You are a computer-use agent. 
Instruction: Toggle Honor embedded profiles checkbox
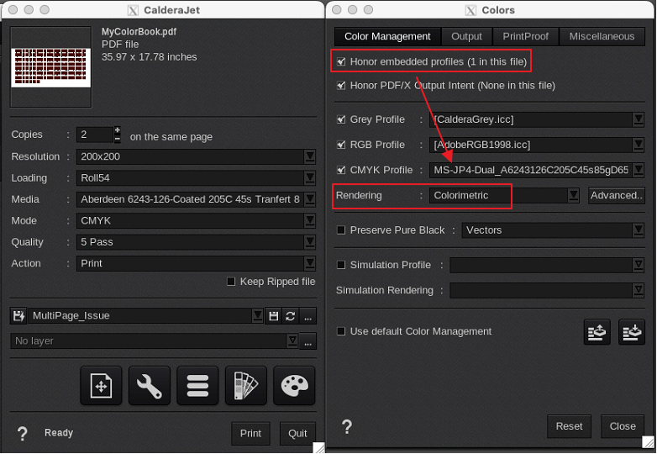click(x=341, y=62)
